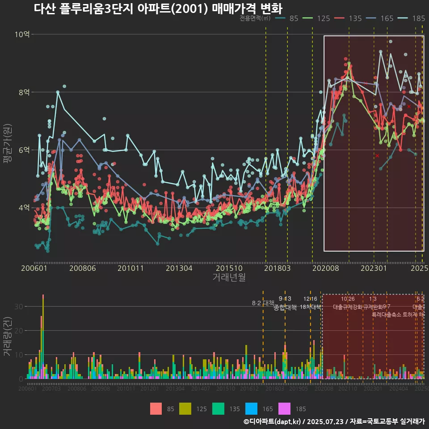Screen dimensions: 429x429
Task: Select '202301' on the price chart x-axis
Action: (x=374, y=268)
